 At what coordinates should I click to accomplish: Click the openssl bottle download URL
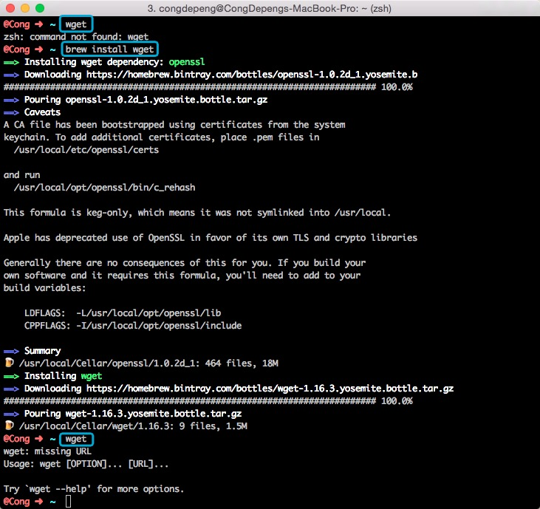252,75
